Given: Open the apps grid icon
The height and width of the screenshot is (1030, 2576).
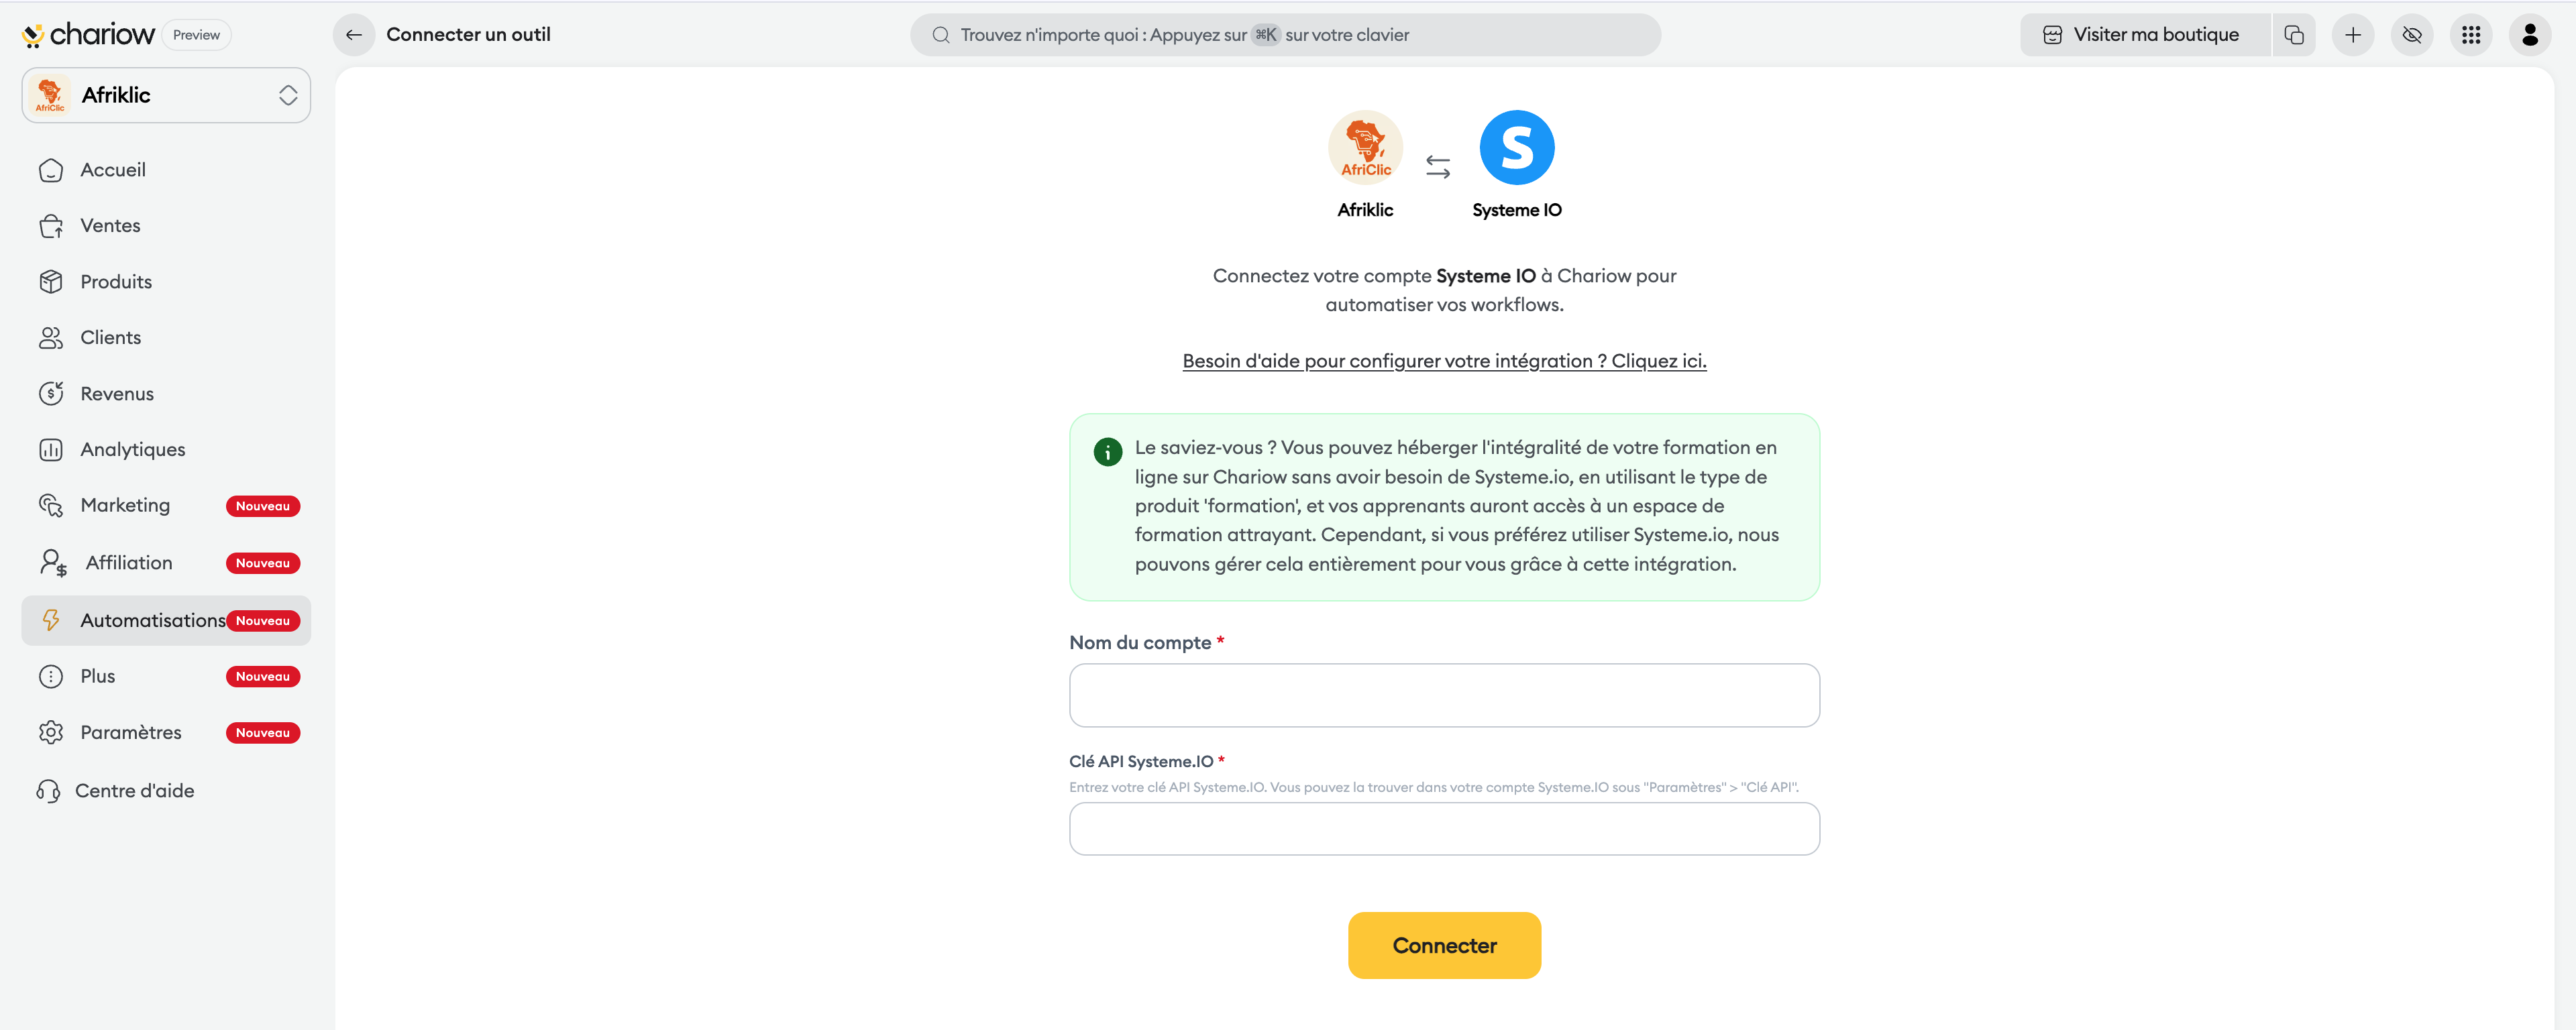Looking at the screenshot, I should (x=2471, y=35).
